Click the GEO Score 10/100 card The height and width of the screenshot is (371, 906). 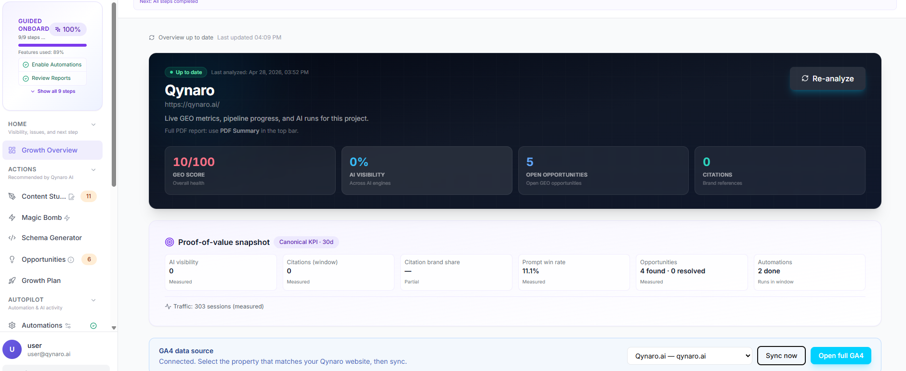pyautogui.click(x=250, y=171)
